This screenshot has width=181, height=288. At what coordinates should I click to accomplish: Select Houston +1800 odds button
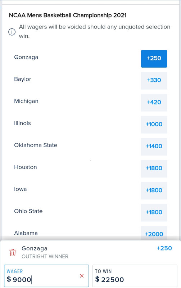pos(154,168)
